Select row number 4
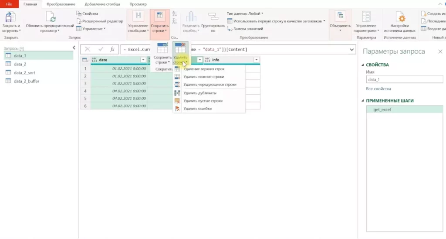The width and height of the screenshot is (446, 239). click(x=85, y=91)
